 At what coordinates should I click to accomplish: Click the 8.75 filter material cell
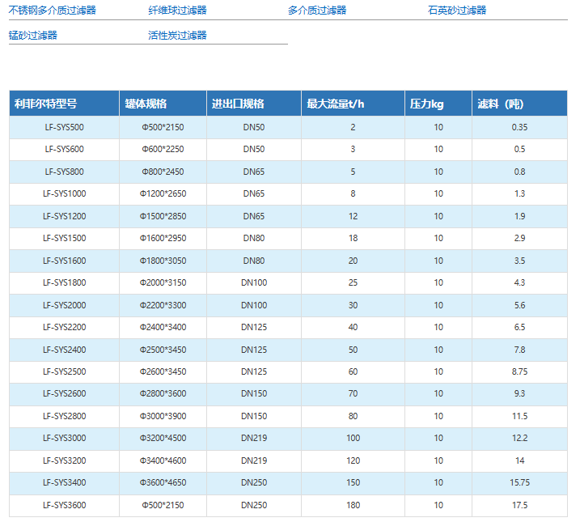(x=519, y=371)
